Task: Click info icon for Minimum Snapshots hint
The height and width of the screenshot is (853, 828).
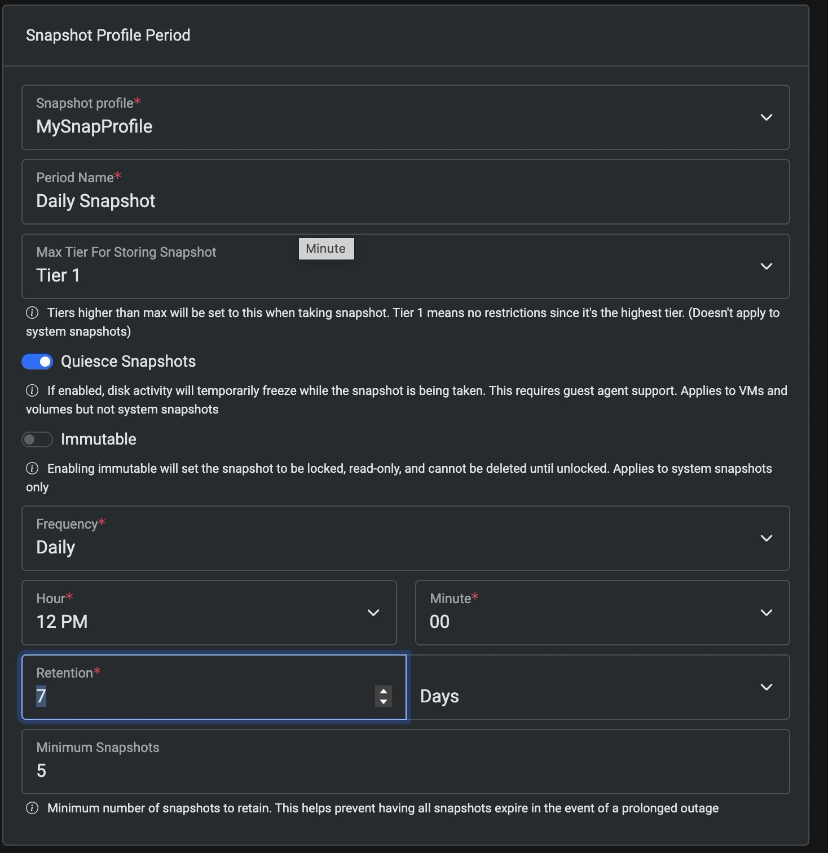Action: tap(32, 808)
